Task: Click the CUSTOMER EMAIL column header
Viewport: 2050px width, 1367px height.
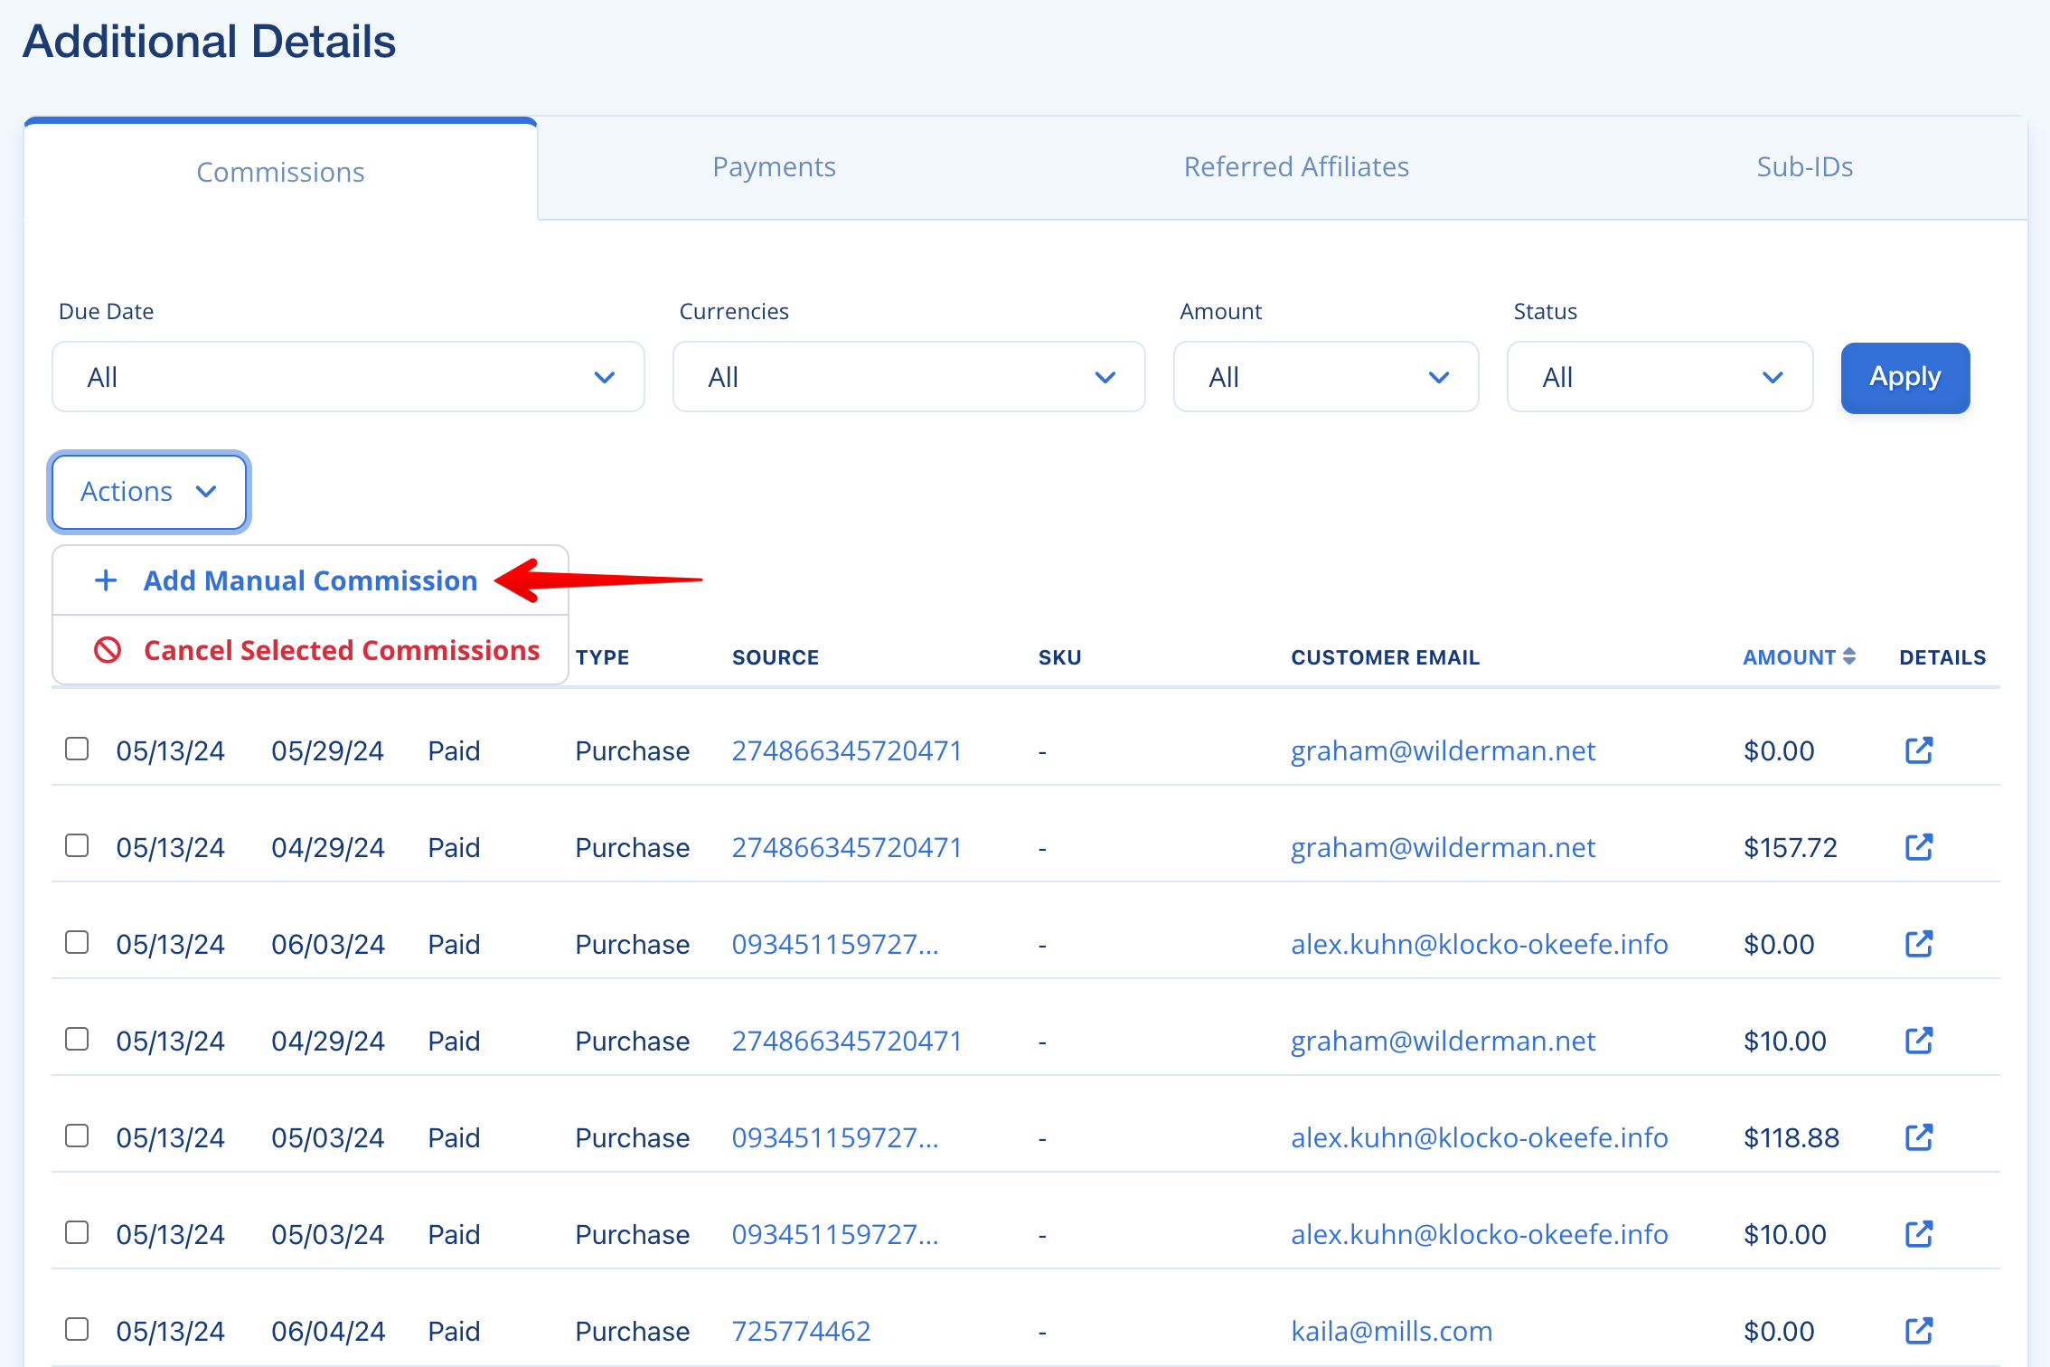Action: (1385, 657)
